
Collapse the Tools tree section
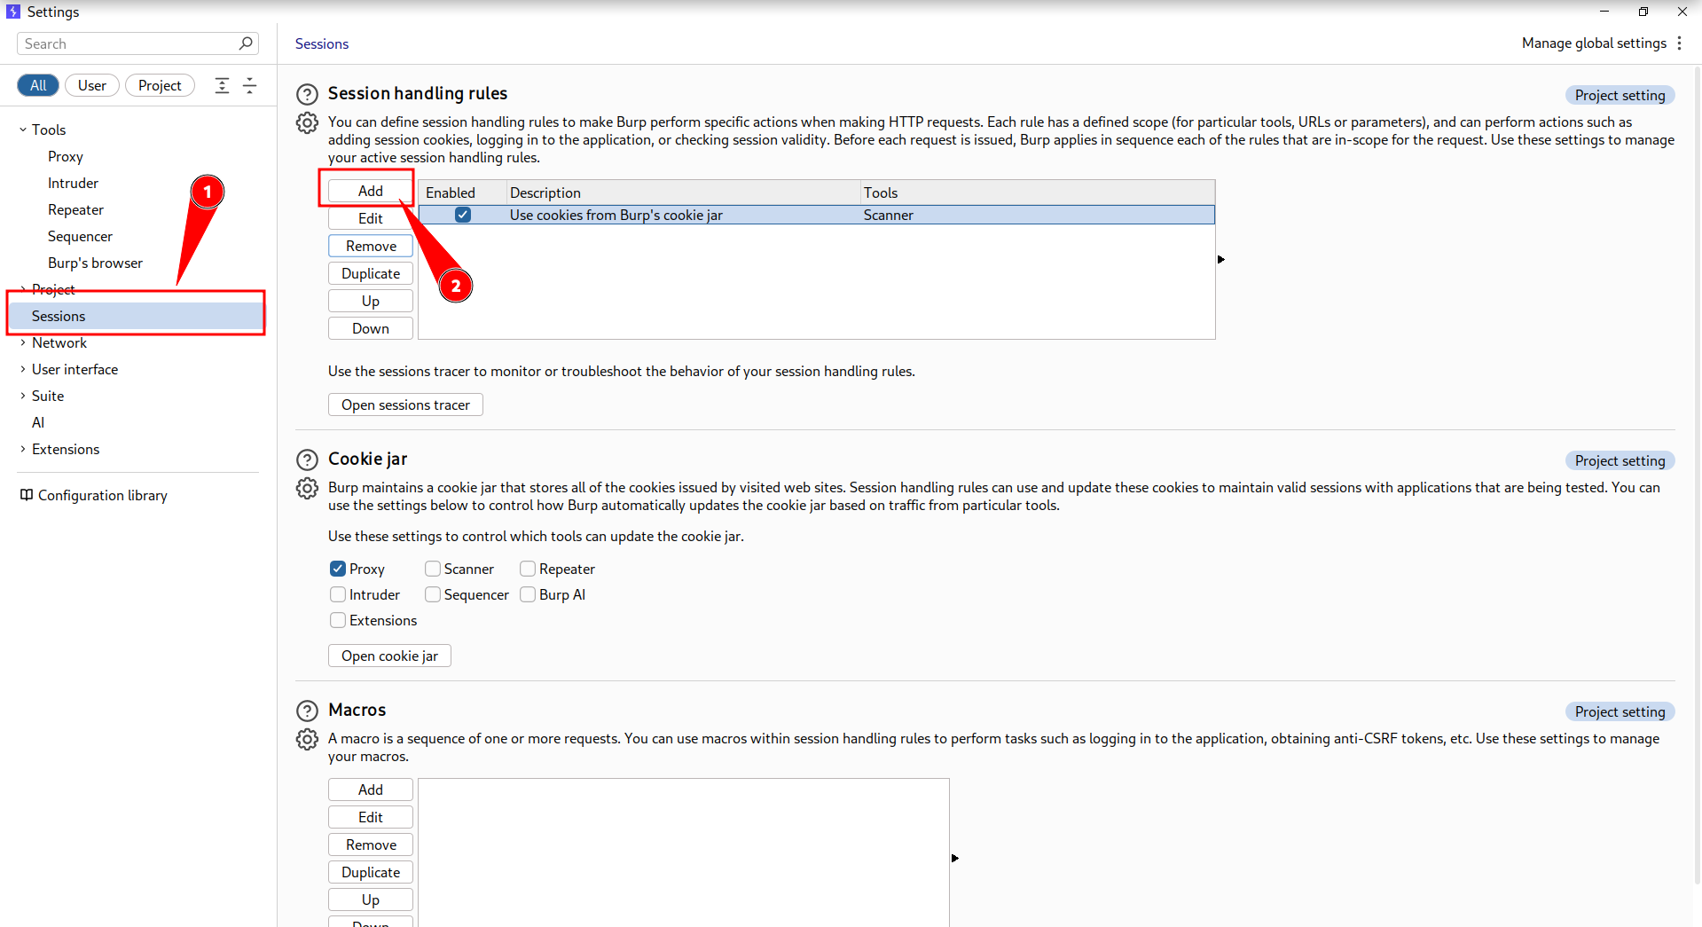(23, 130)
